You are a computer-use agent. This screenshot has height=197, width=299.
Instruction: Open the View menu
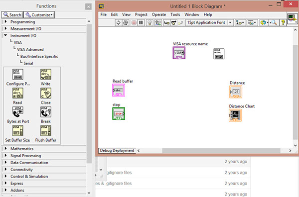click(126, 14)
